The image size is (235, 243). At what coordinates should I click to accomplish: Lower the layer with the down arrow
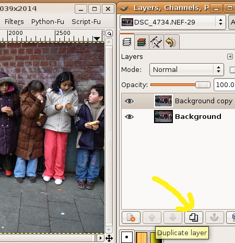click(173, 217)
